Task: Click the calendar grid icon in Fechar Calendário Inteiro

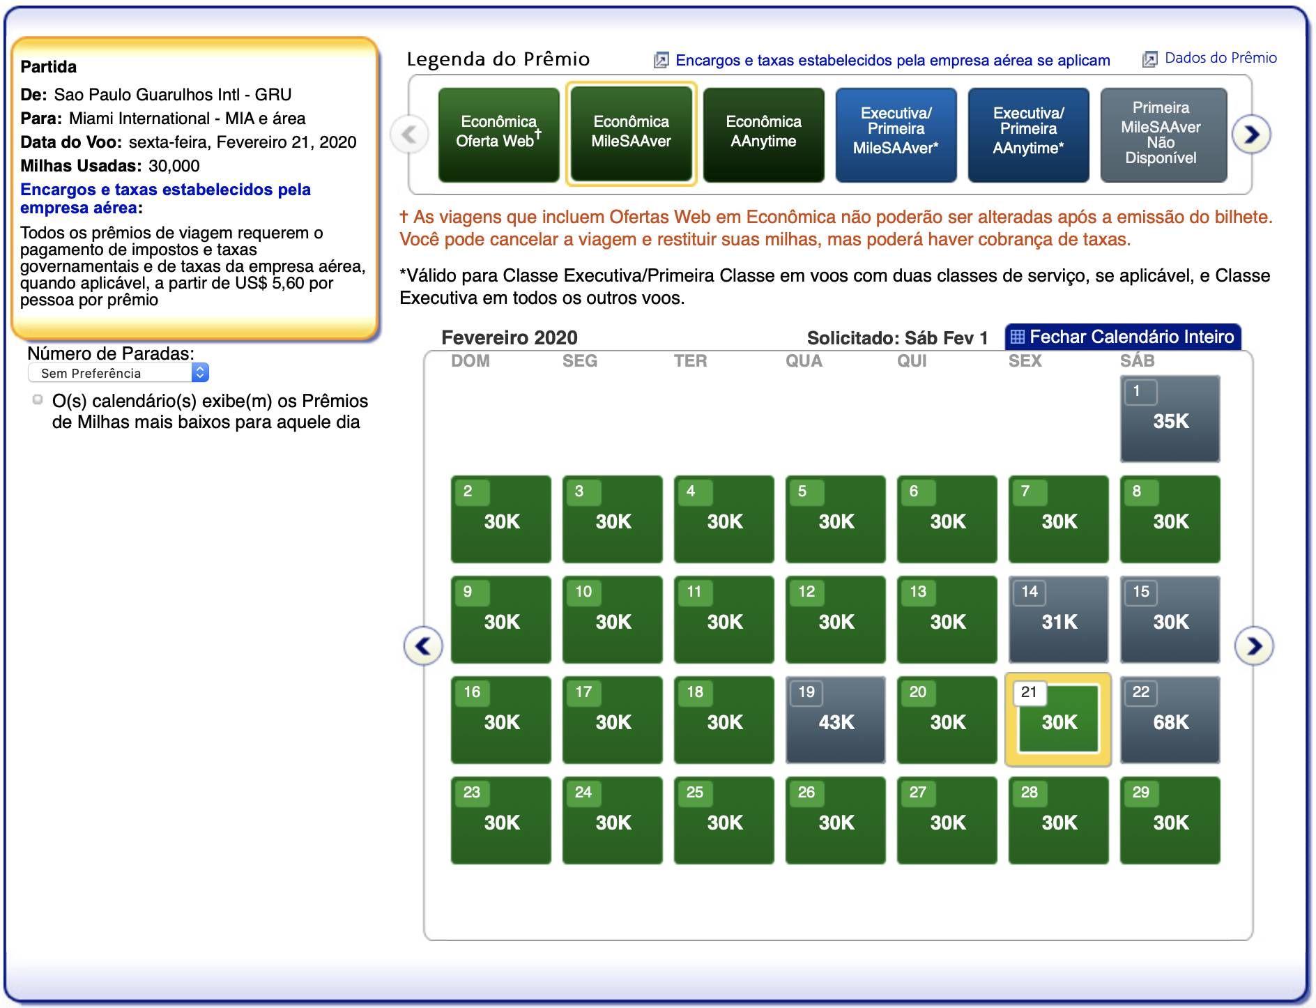Action: [x=1018, y=337]
